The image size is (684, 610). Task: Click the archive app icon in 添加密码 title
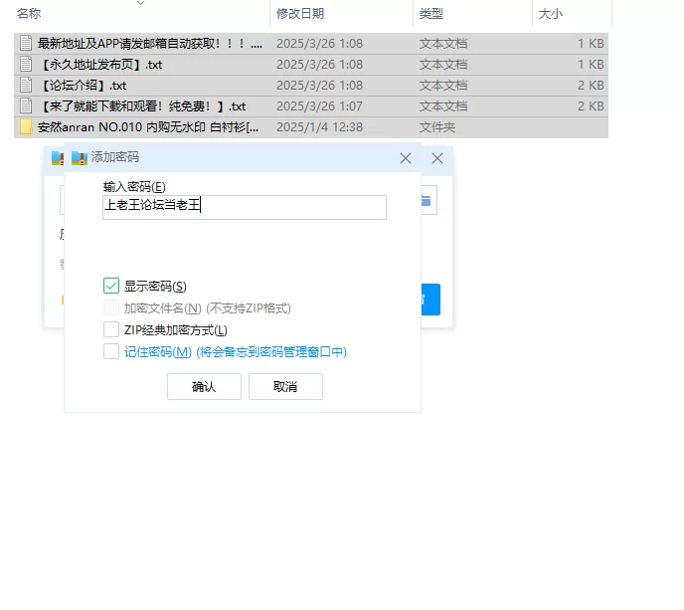[x=80, y=158]
